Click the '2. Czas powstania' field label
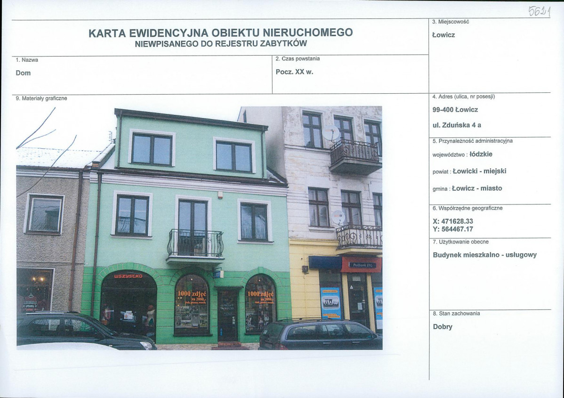Image resolution: width=564 pixels, height=398 pixels. point(297,58)
